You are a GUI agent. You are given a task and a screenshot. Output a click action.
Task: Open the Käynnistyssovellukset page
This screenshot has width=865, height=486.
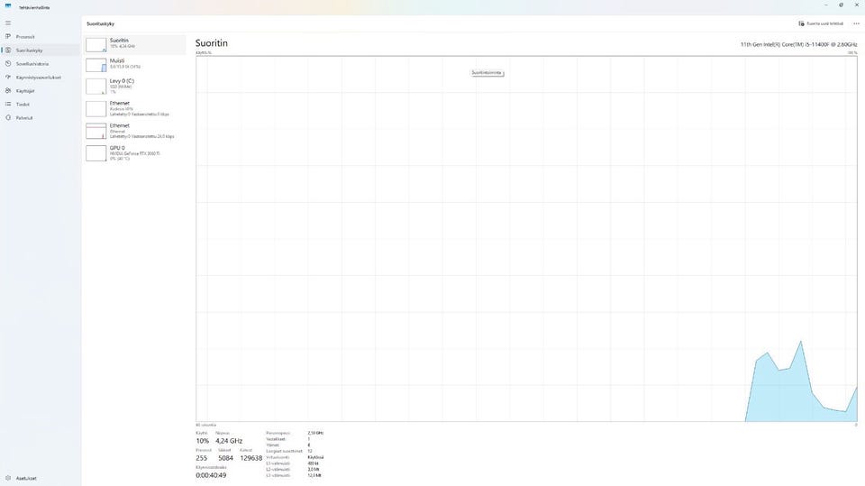(41, 78)
